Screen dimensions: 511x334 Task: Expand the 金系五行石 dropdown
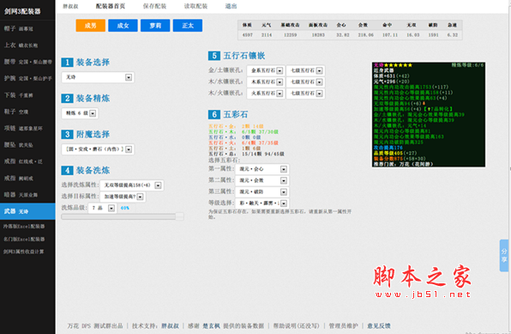coord(266,70)
